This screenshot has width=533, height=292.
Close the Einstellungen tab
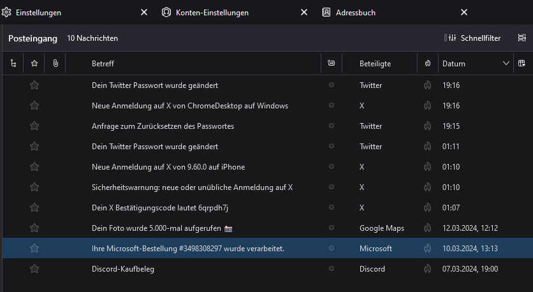143,13
